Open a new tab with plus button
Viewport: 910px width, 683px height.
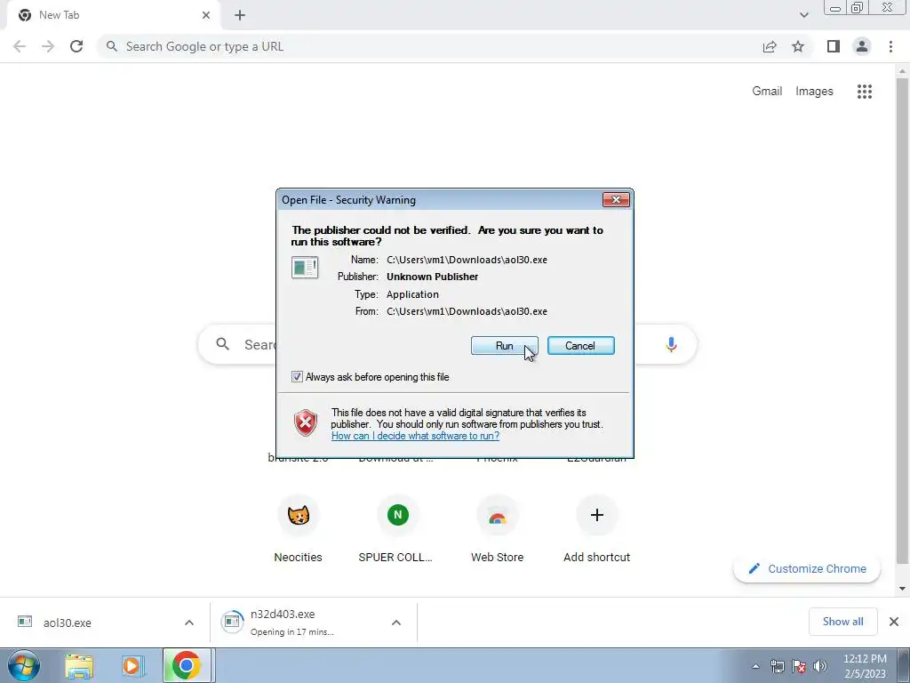[x=240, y=16]
